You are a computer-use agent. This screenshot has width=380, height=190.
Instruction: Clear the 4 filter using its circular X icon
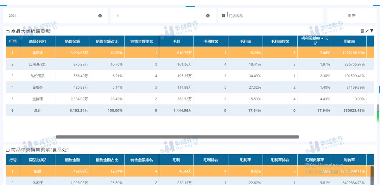point(208,15)
